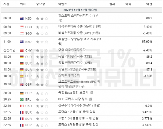Open the 프랑스 3개월물 BTF 국채 입찰 event
This screenshot has width=163, height=129.
click(x=78, y=118)
